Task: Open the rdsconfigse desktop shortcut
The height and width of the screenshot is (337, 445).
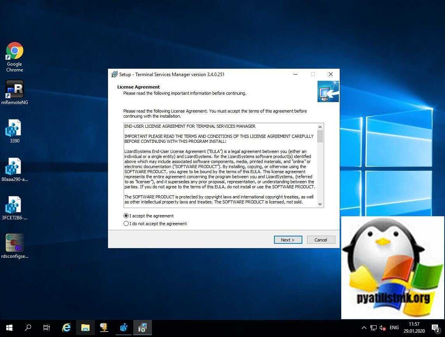Action: (x=14, y=243)
